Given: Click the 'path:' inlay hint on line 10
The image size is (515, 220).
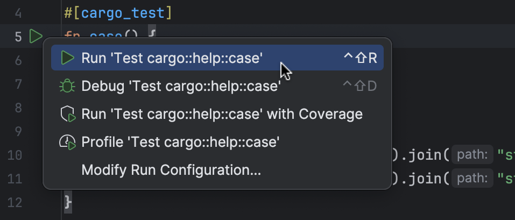Looking at the screenshot, I should coord(472,155).
